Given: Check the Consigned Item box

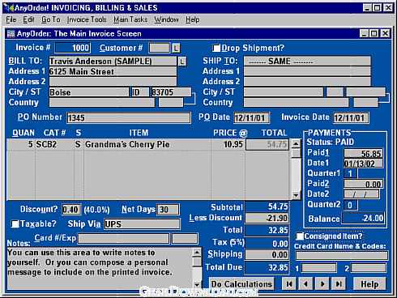Looking at the screenshot, I should point(300,236).
